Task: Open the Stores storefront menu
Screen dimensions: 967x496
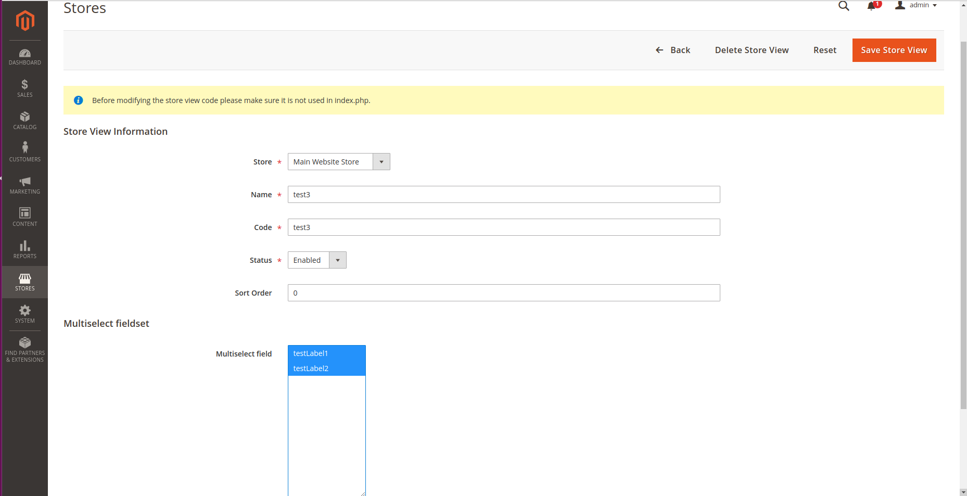Action: (x=25, y=282)
